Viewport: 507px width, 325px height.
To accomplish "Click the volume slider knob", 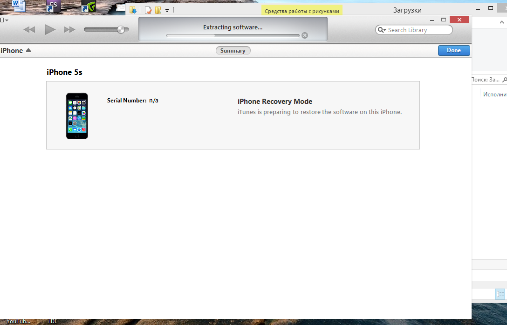I will point(121,29).
